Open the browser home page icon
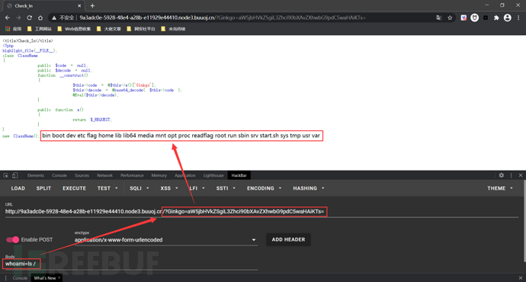Image resolution: width=526 pixels, height=282 pixels. (x=40, y=18)
